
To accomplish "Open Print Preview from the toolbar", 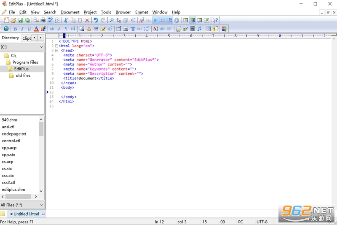I will tap(36, 20).
